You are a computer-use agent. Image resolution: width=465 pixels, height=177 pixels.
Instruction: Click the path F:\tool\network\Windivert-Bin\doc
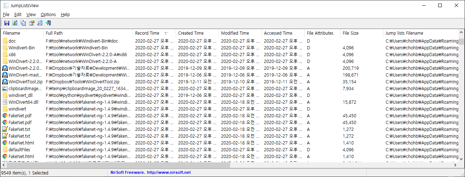(x=82, y=41)
